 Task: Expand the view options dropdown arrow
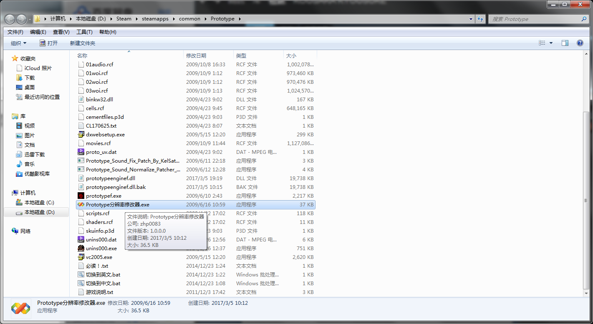tap(551, 43)
